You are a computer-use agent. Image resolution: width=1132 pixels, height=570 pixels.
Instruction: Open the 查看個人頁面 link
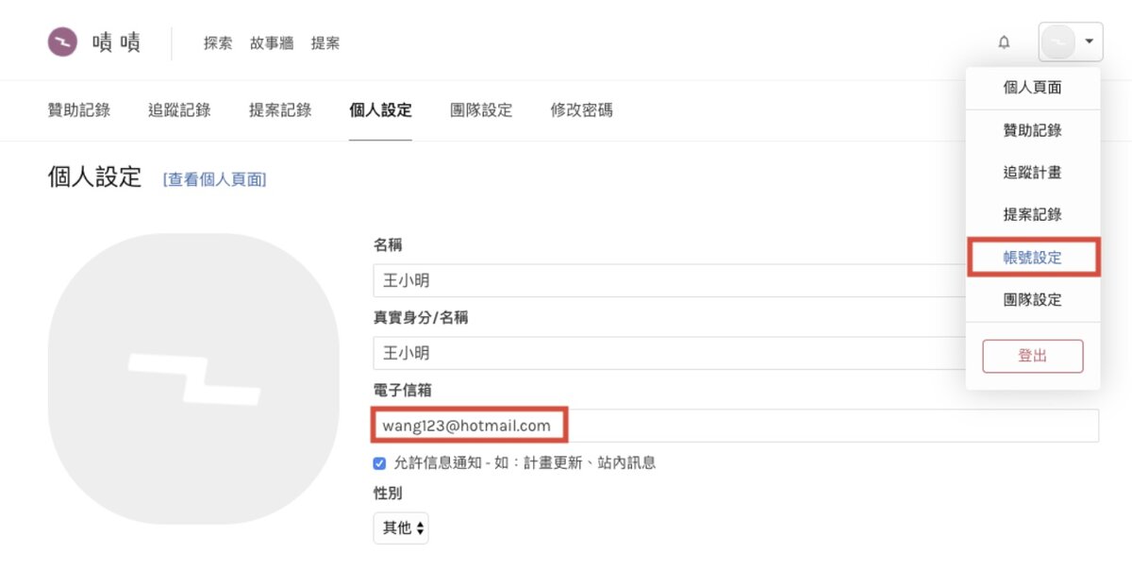click(x=215, y=179)
